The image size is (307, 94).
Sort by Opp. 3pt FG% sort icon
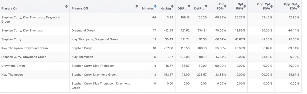pyautogui.click(x=298, y=7)
